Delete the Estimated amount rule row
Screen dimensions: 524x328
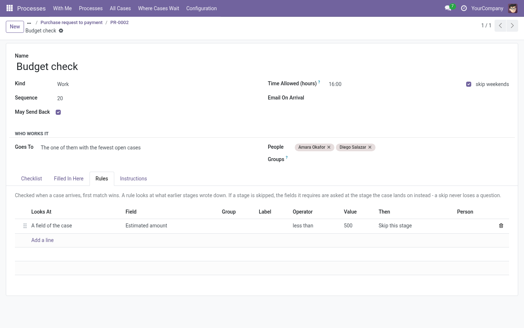(501, 226)
